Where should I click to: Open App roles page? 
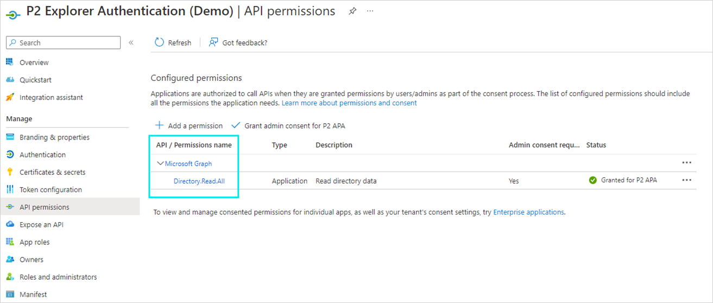point(35,242)
